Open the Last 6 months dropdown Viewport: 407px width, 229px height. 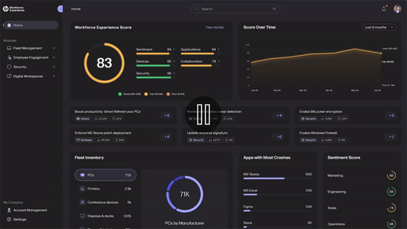pyautogui.click(x=379, y=27)
